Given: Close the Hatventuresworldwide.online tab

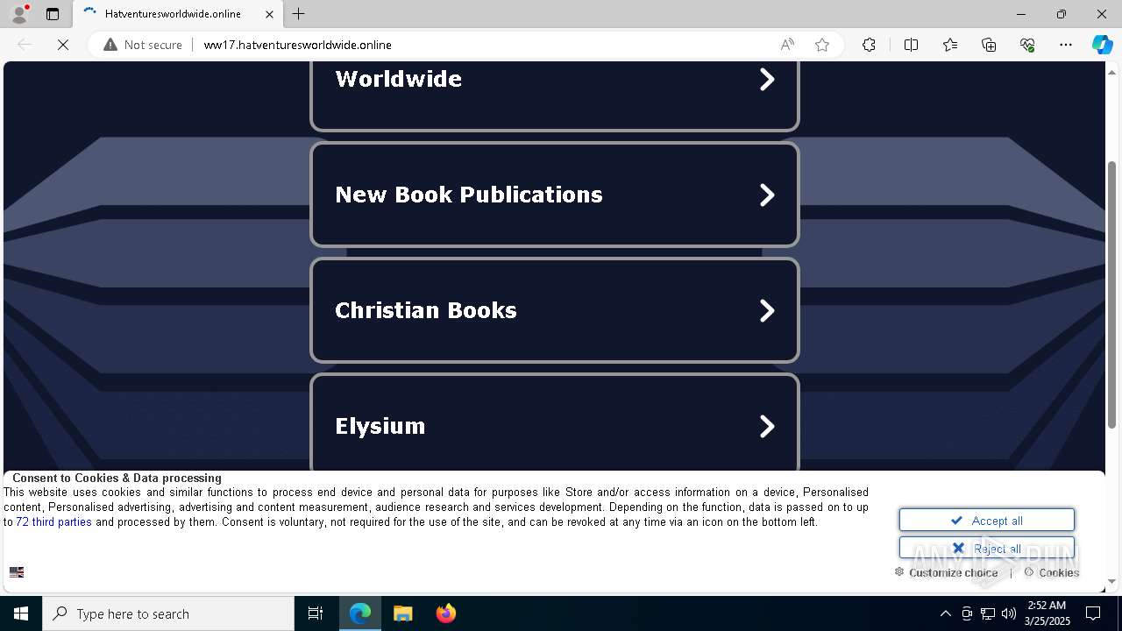Looking at the screenshot, I should click(x=270, y=14).
